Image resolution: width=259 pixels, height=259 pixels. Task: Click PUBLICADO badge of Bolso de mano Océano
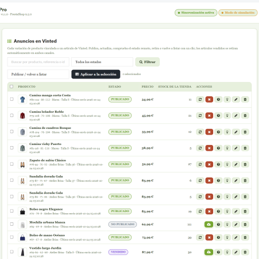click(x=120, y=237)
